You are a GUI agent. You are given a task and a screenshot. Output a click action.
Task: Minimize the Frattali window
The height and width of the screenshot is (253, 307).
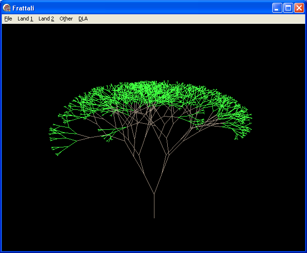point(277,8)
